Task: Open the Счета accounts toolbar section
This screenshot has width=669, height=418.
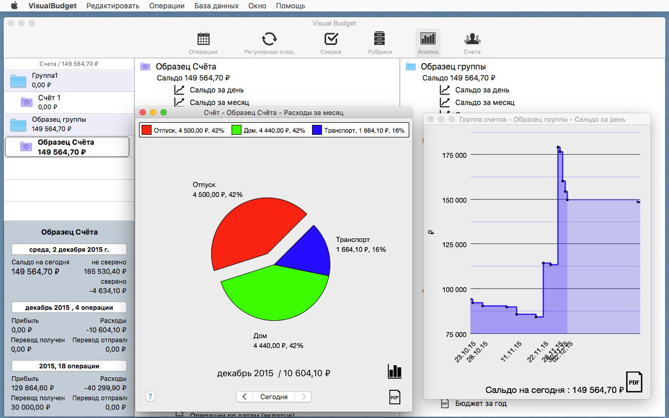Action: (472, 43)
